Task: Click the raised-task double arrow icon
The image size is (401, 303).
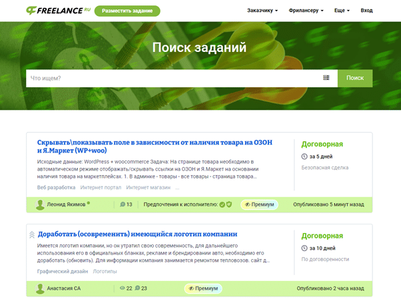Action: tap(32, 234)
